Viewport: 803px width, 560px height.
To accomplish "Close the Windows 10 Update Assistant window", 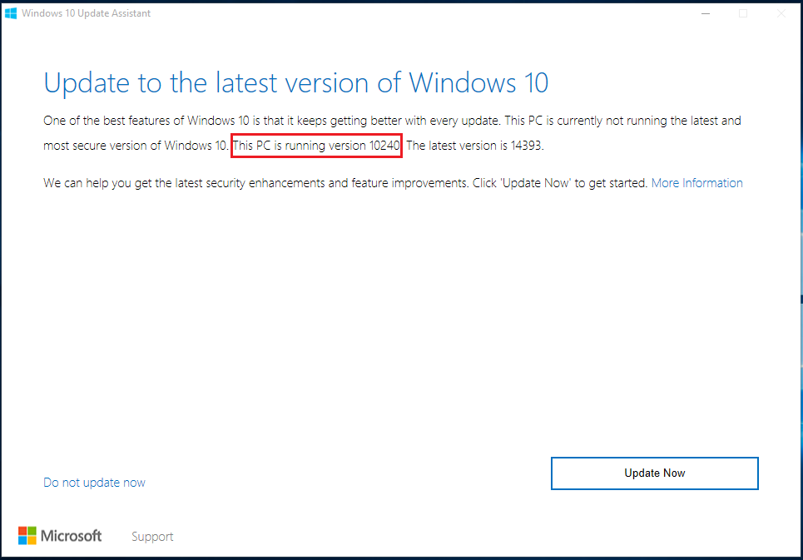I will (x=781, y=13).
